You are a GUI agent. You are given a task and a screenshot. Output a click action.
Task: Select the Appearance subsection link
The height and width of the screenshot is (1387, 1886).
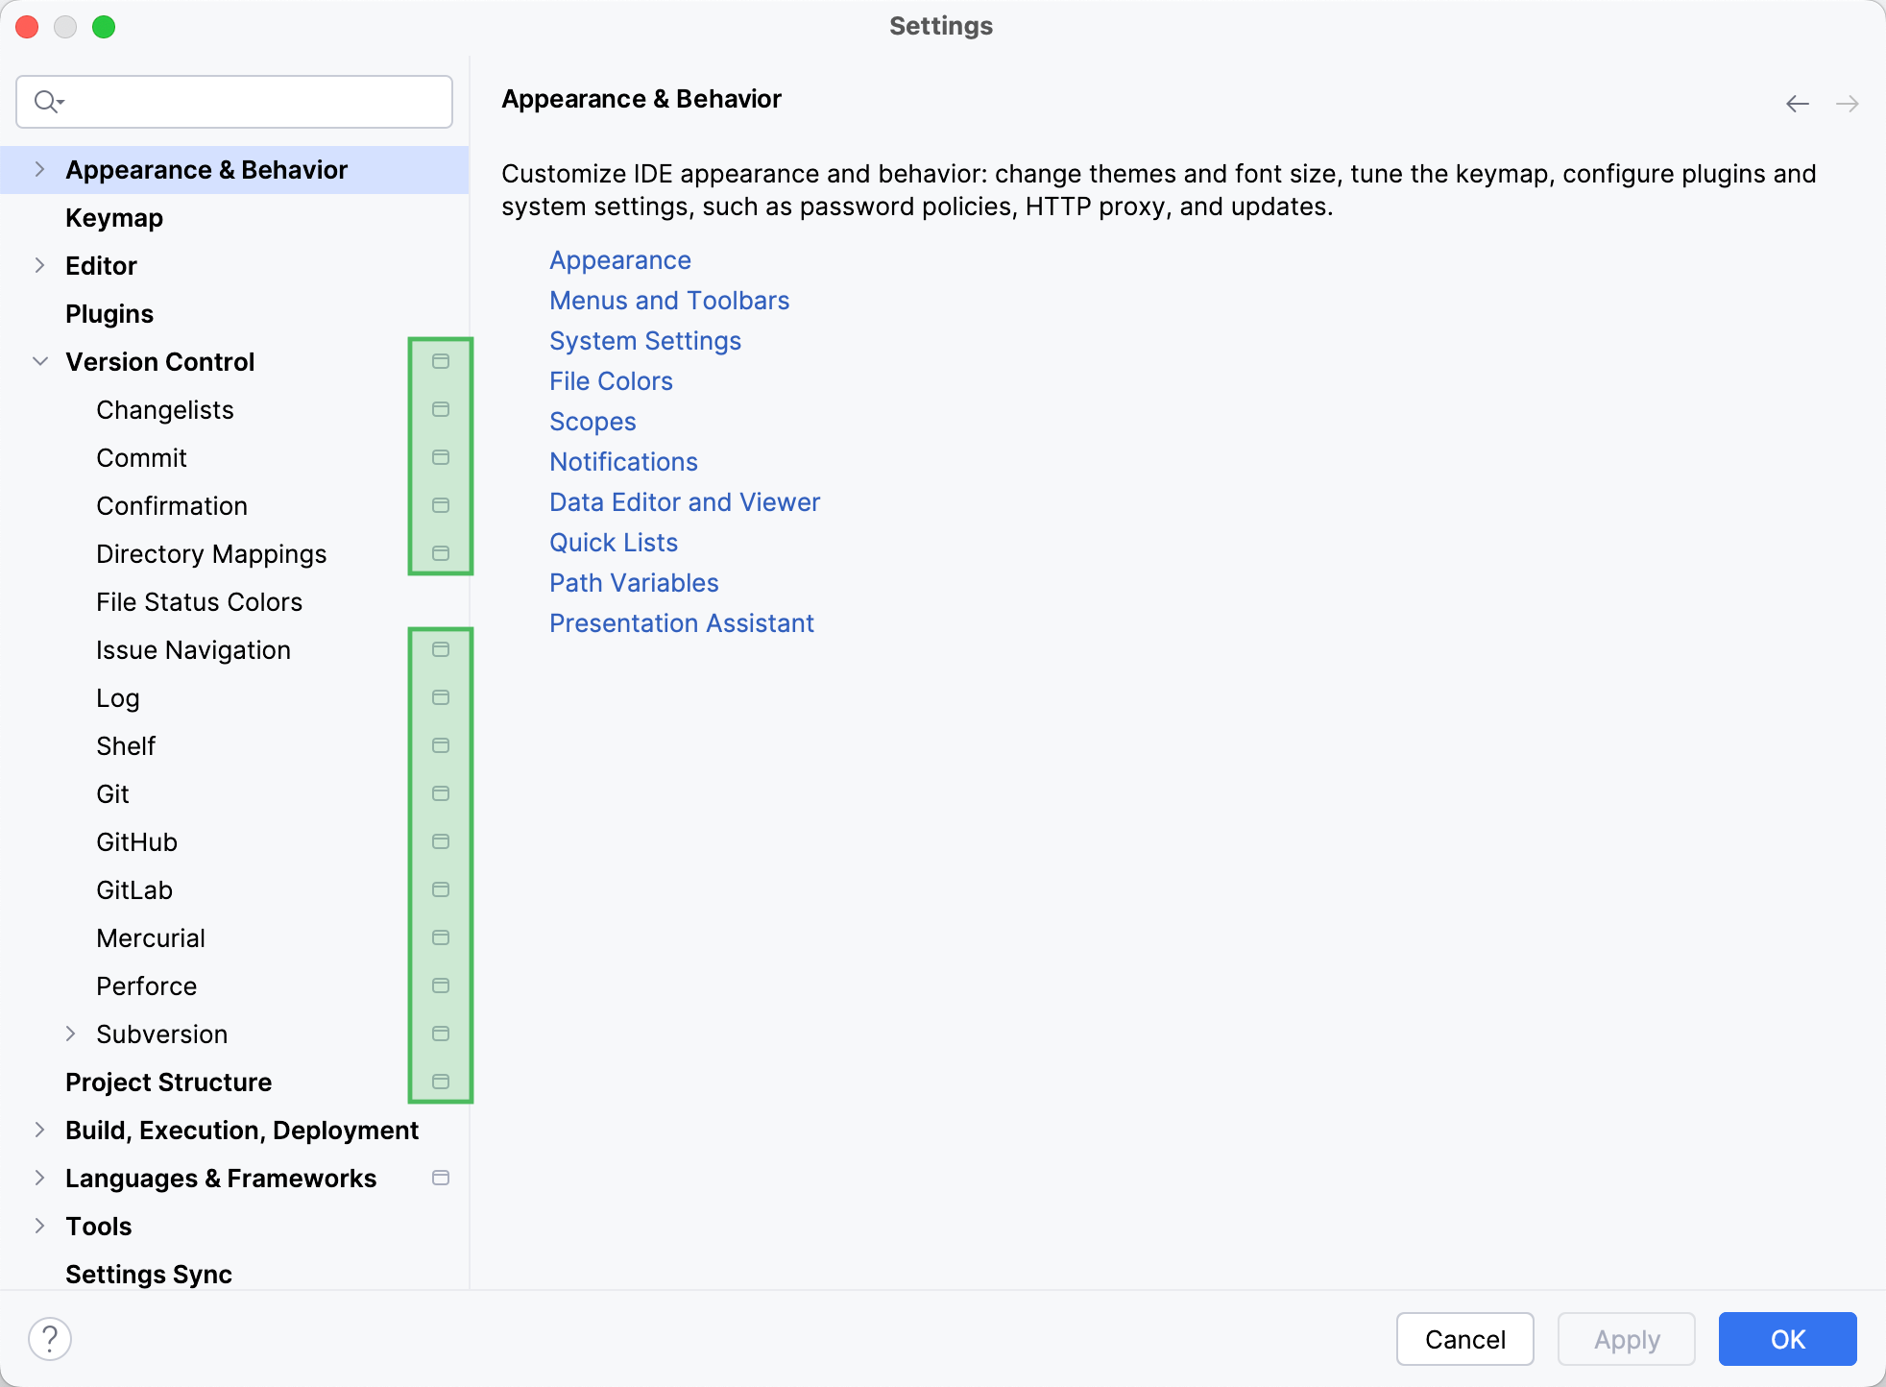coord(619,259)
